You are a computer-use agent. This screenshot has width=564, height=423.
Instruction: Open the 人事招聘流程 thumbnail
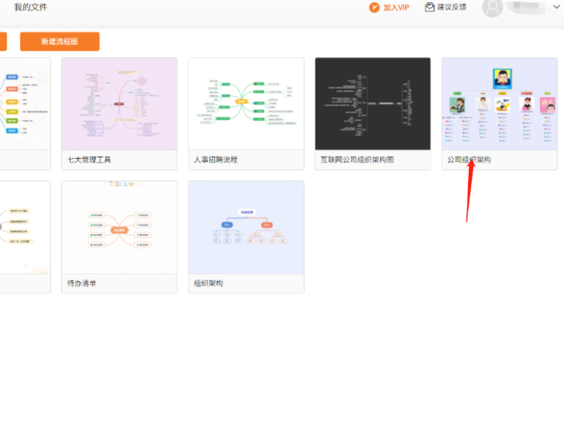[x=246, y=103]
